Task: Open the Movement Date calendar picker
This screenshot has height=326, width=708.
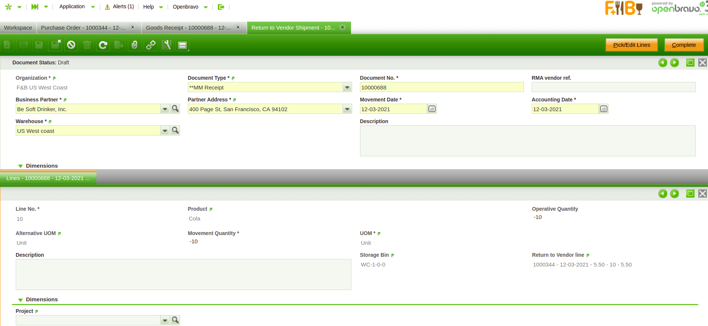Action: (432, 109)
